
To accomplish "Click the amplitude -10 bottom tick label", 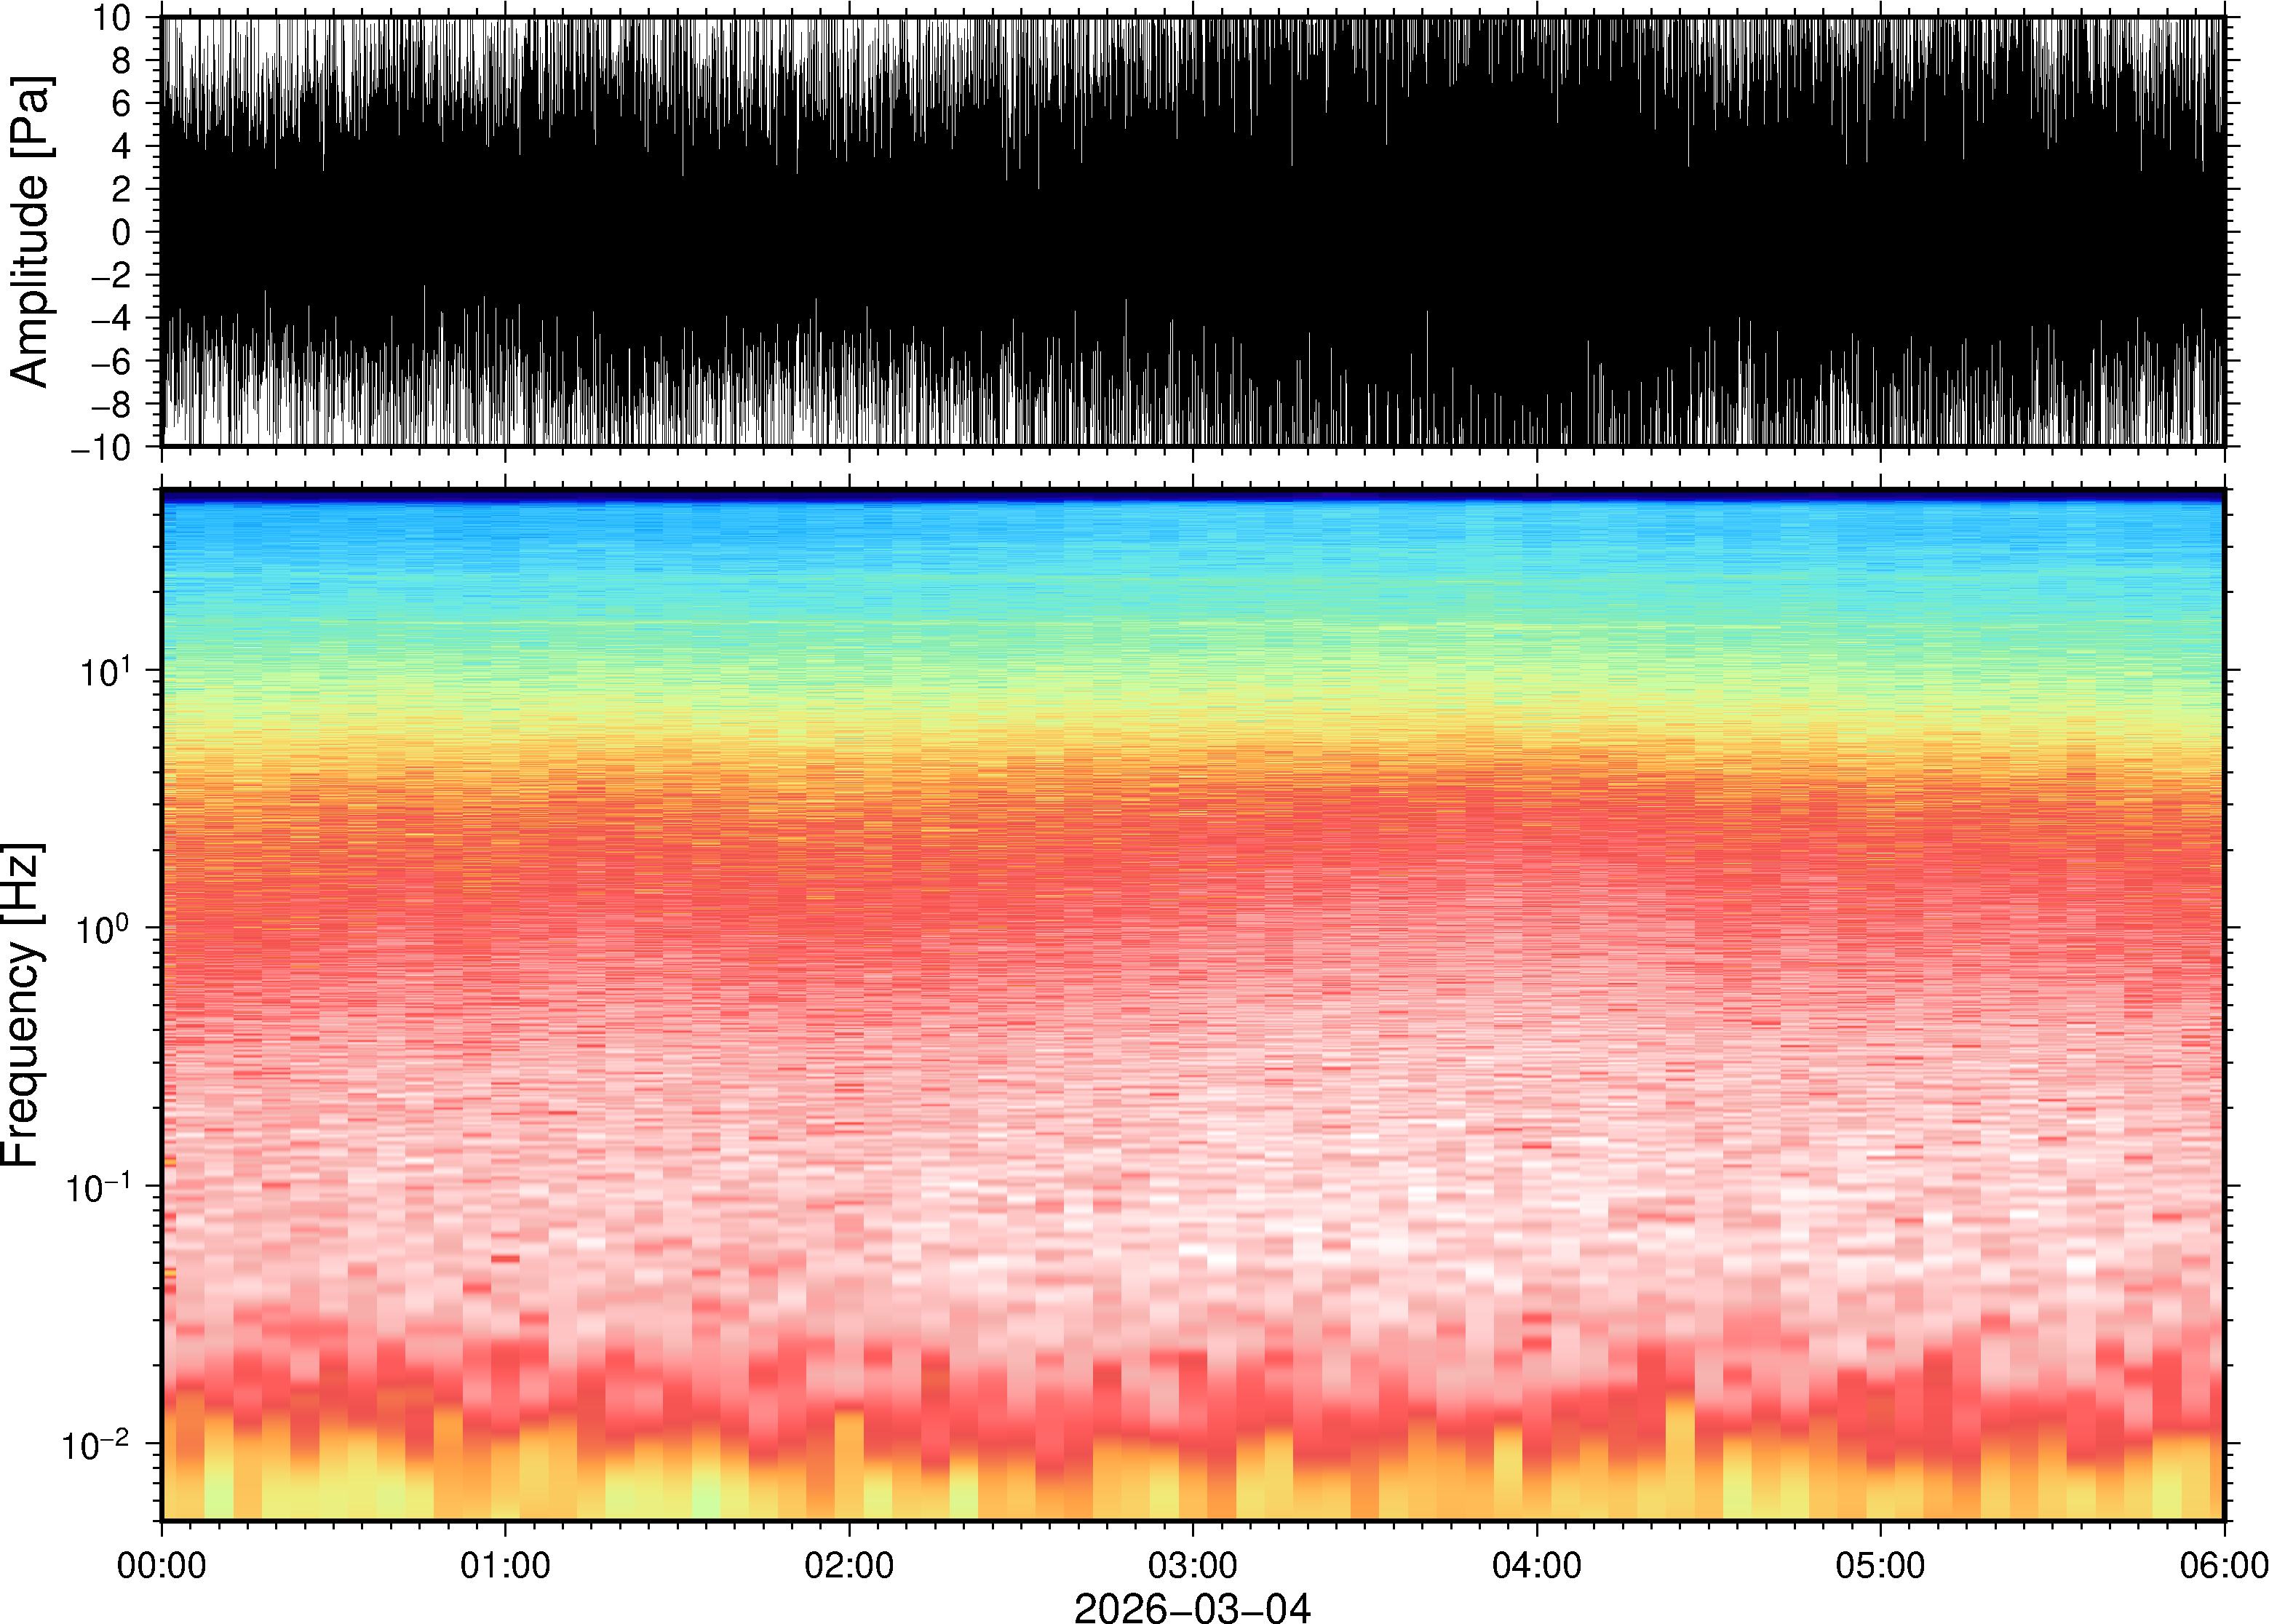I will point(101,448).
